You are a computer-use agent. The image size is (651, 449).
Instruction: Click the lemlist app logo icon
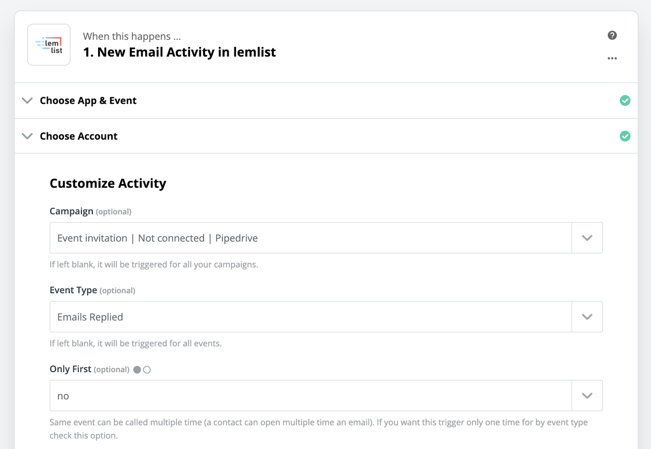pos(49,45)
